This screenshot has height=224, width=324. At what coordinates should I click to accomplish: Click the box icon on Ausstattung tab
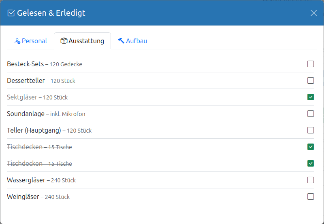tap(64, 41)
